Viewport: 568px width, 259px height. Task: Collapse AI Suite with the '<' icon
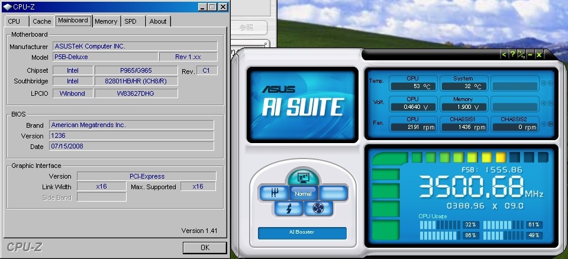(x=504, y=55)
